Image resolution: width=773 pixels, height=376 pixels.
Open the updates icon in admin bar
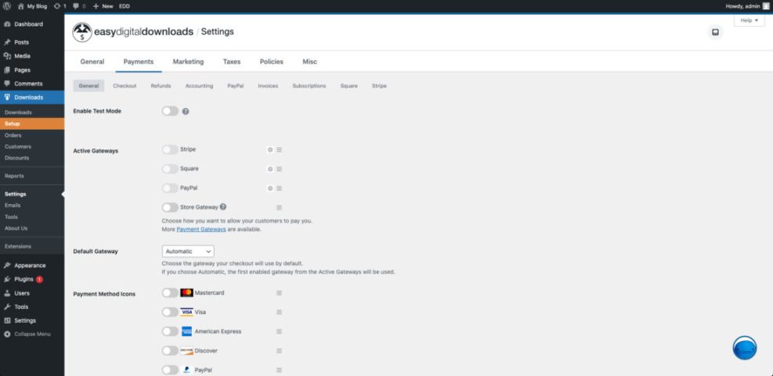coord(57,6)
